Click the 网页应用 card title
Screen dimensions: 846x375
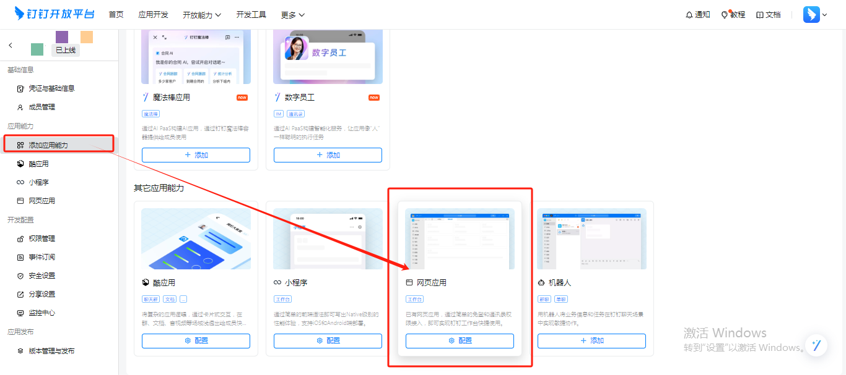432,283
